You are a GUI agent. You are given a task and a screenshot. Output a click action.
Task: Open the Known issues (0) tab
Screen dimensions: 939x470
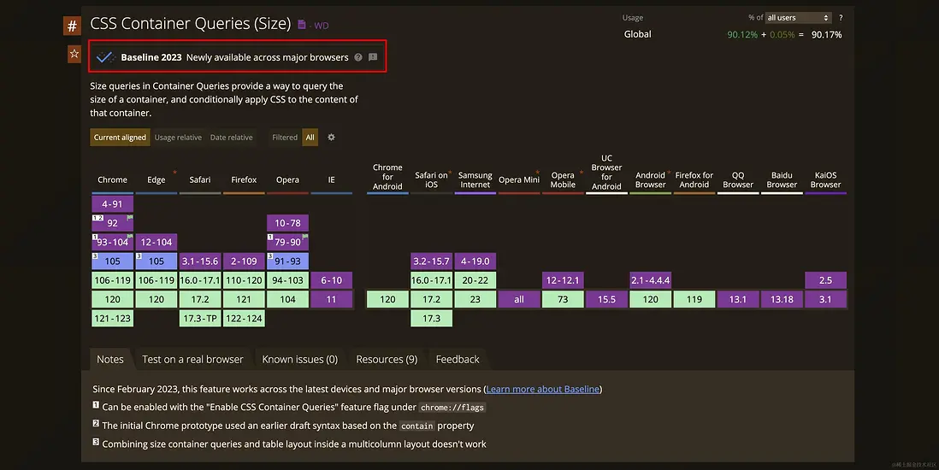[299, 360]
